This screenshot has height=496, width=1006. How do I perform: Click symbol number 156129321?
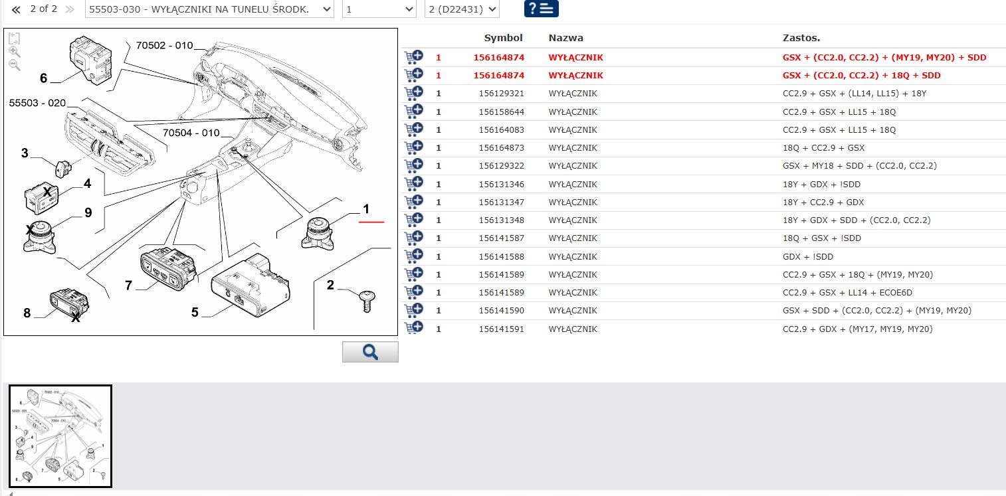point(501,93)
